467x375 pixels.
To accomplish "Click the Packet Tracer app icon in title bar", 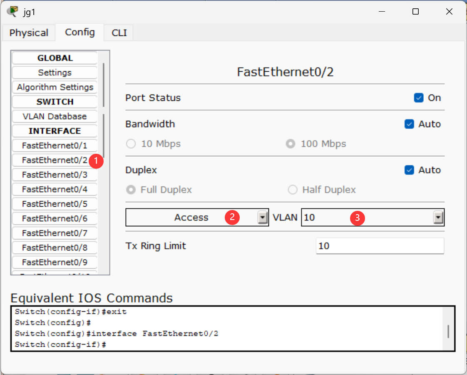I will (x=12, y=12).
